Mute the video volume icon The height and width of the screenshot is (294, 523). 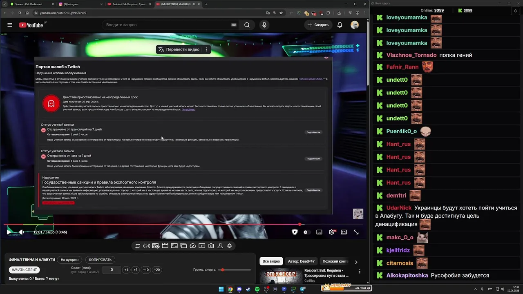click(x=22, y=232)
